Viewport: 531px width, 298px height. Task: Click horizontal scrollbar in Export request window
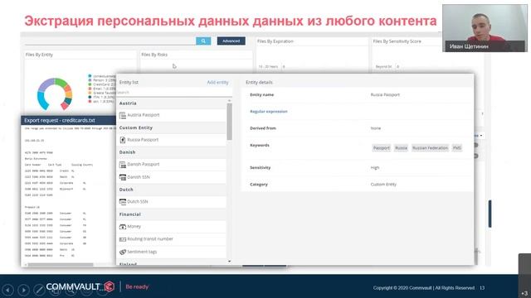pyautogui.click(x=61, y=265)
